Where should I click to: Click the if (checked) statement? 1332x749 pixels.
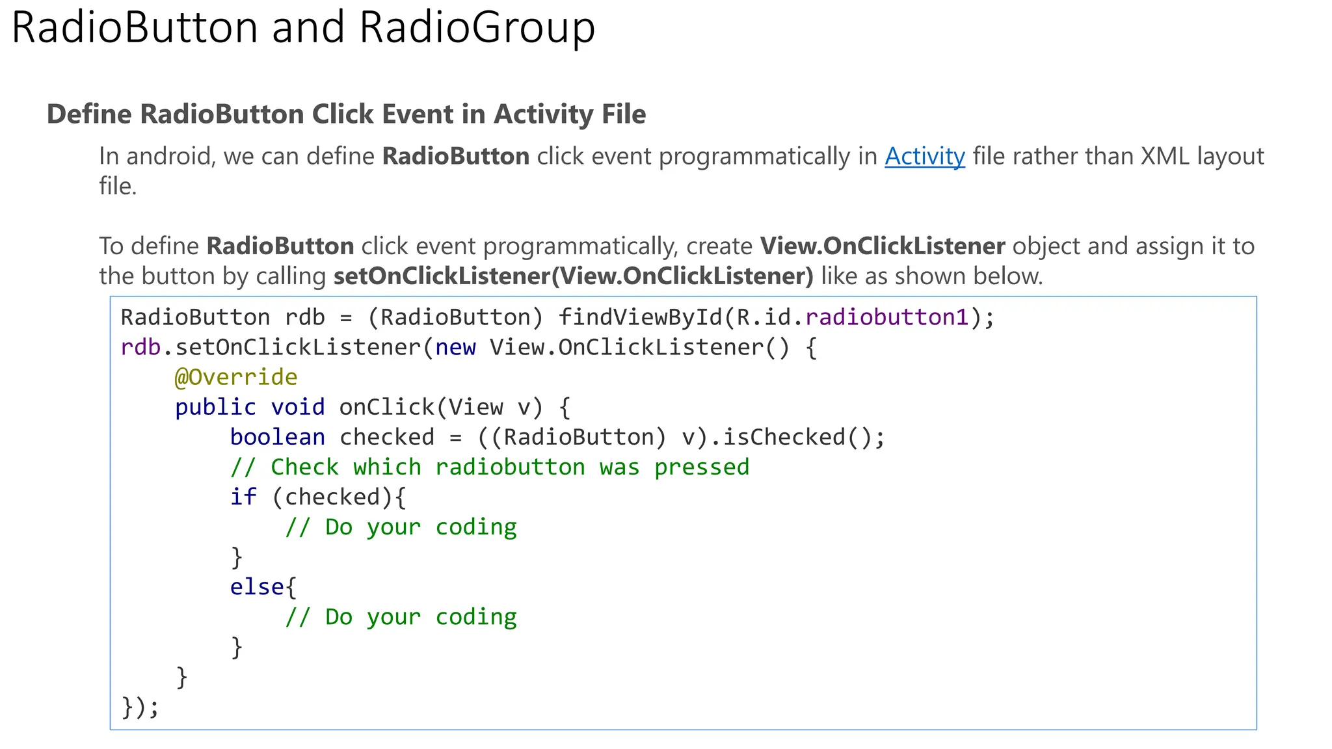pyautogui.click(x=317, y=497)
